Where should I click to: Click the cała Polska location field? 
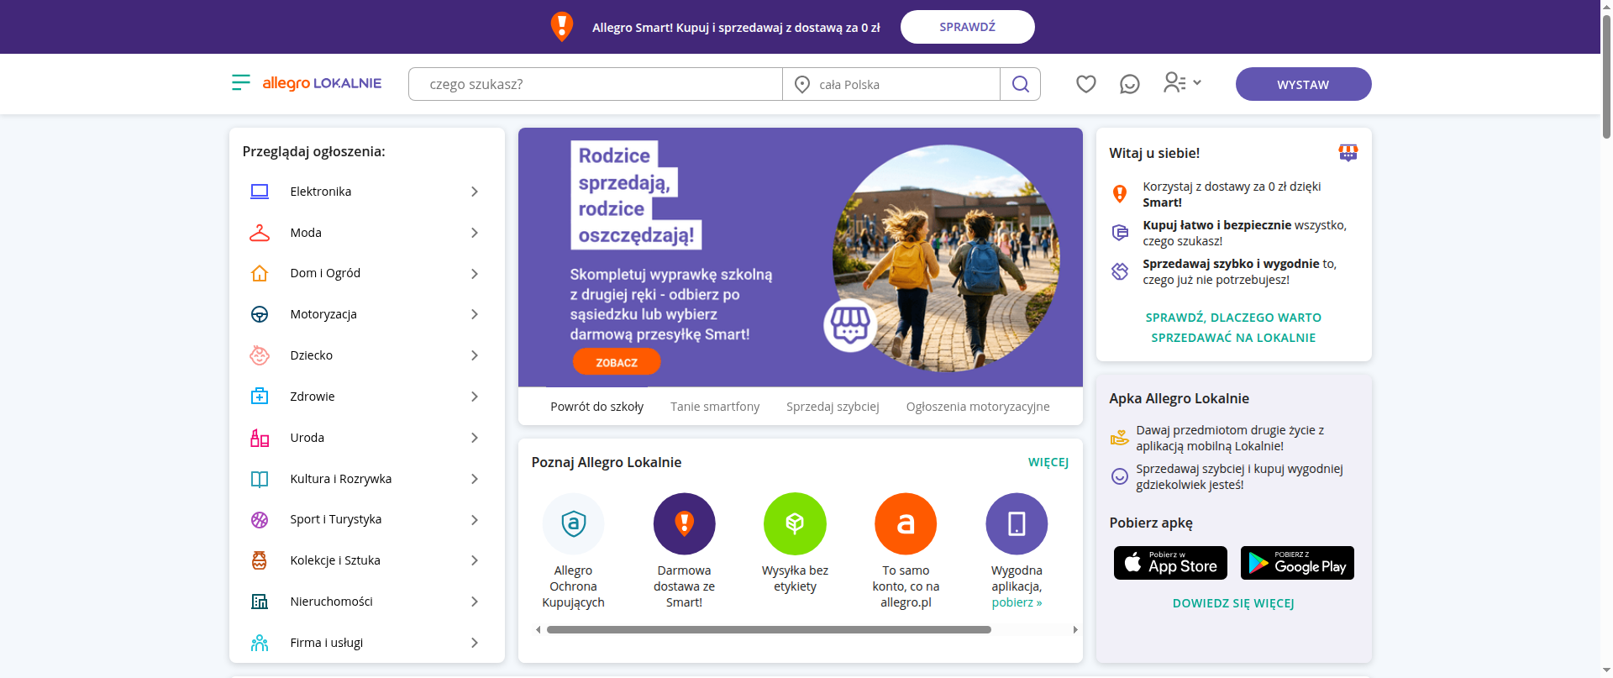tap(891, 84)
